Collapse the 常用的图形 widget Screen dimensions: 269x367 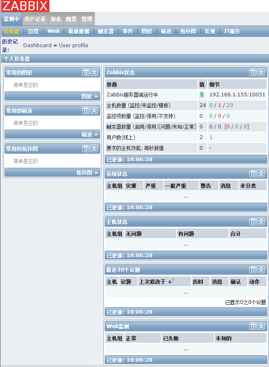point(94,72)
